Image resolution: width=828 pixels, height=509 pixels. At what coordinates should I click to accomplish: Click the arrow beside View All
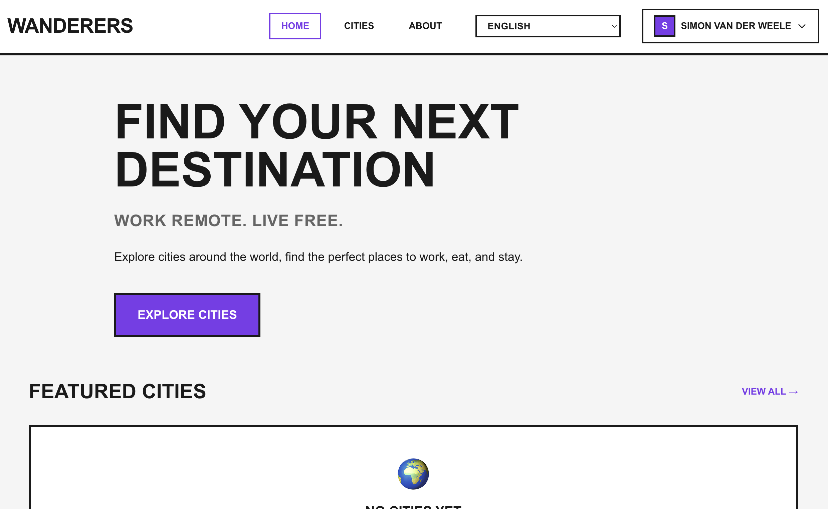point(793,392)
